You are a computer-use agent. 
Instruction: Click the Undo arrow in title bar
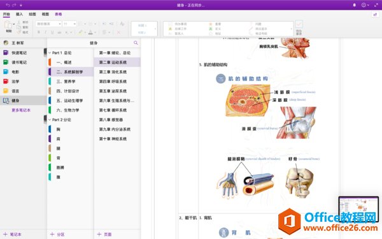tap(8, 5)
